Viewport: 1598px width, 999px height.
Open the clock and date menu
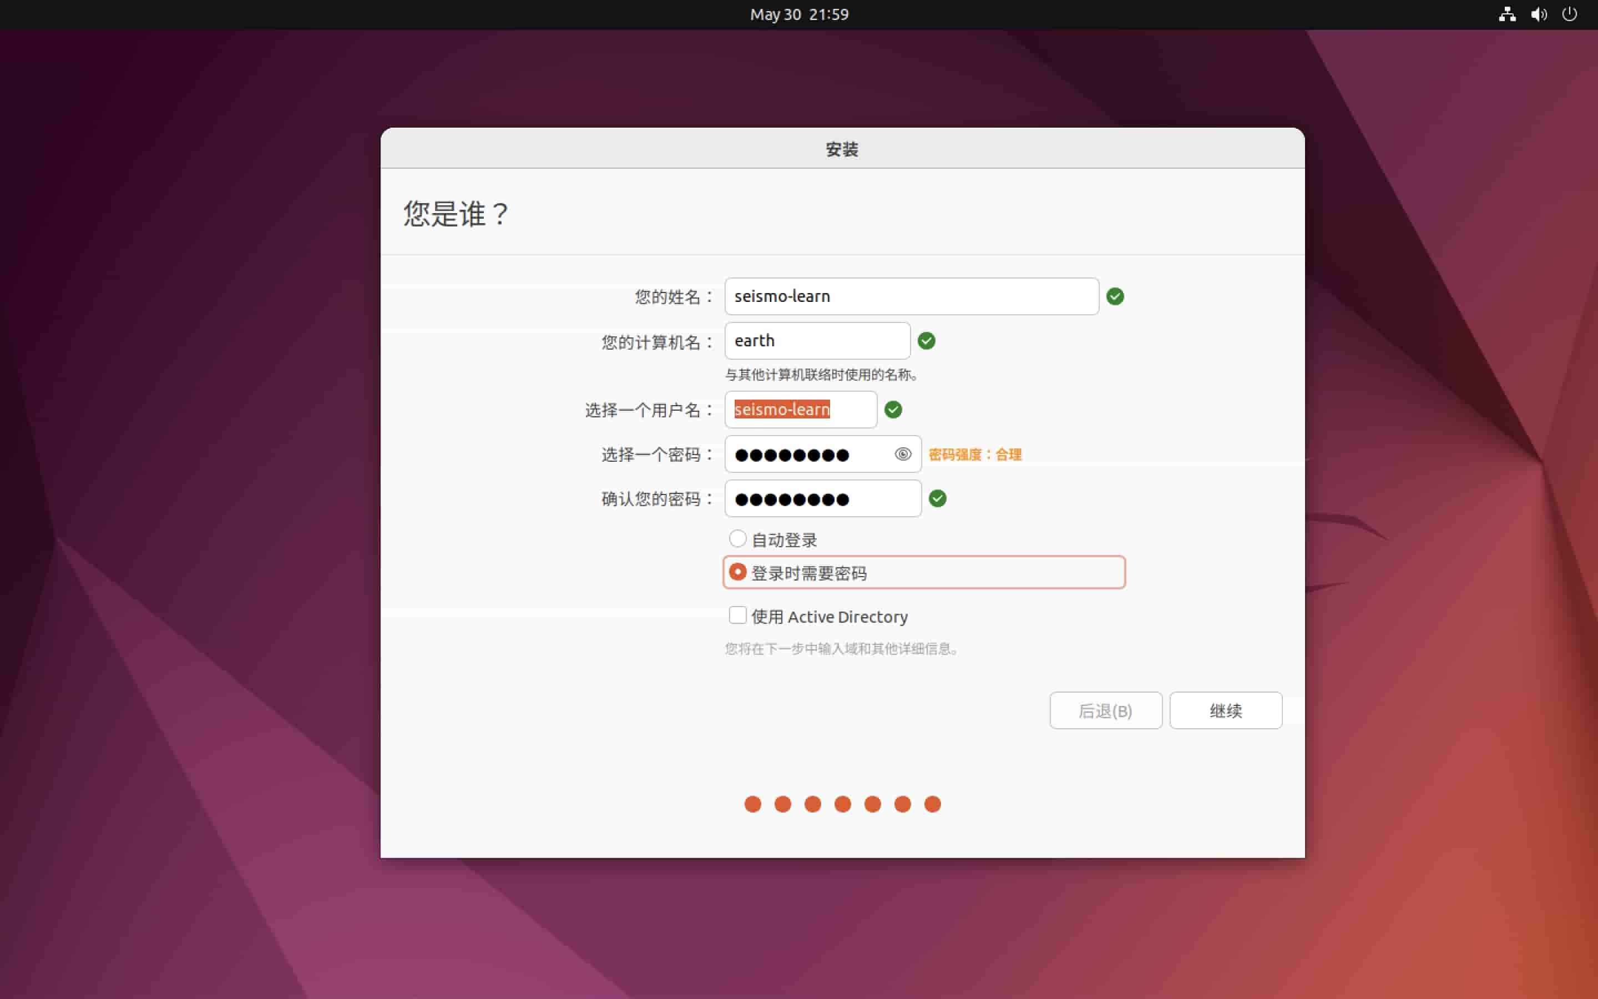point(799,14)
